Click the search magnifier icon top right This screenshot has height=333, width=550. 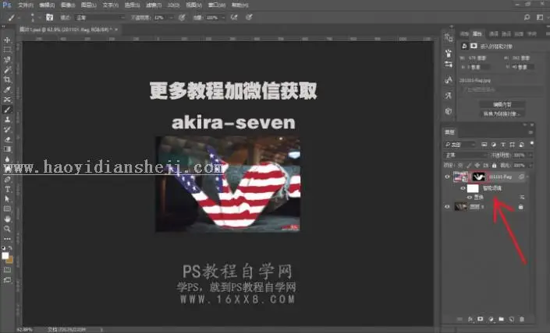(527, 17)
